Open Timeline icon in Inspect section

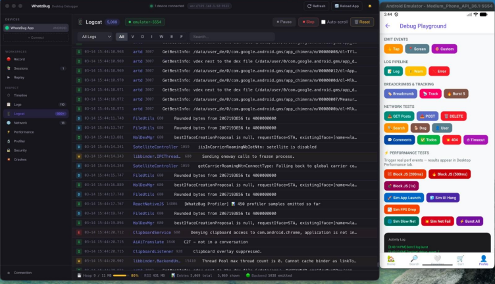pos(9,95)
